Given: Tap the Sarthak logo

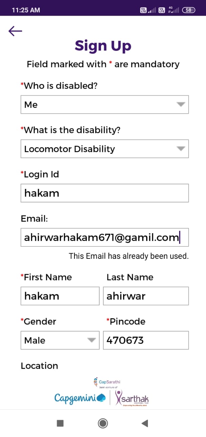Looking at the screenshot, I should pos(132,398).
